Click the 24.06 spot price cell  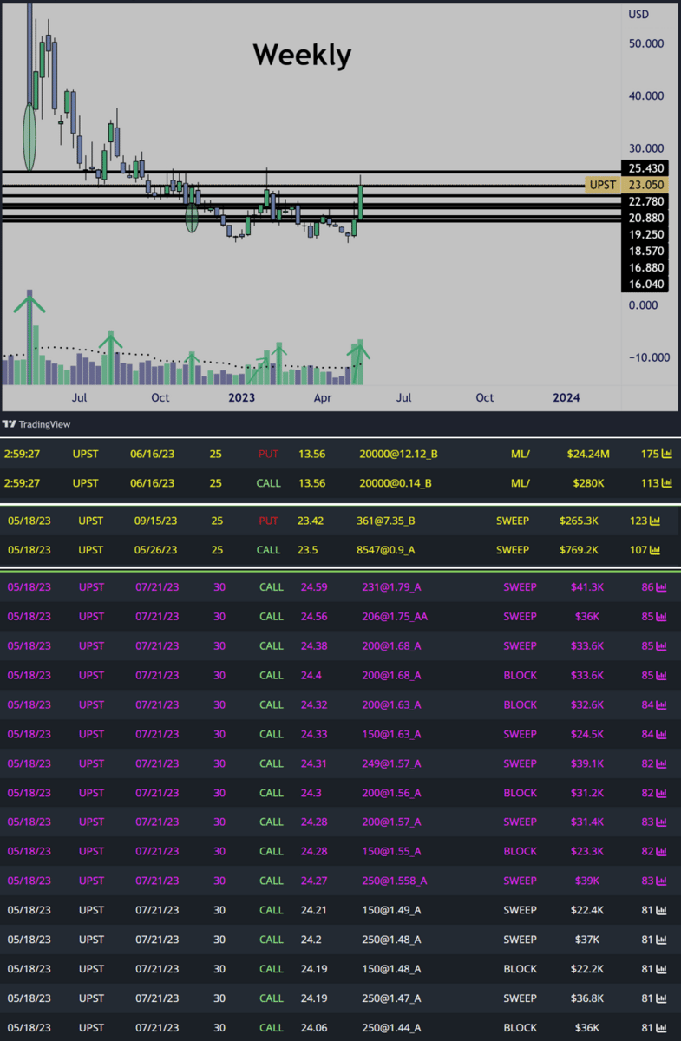click(314, 1028)
